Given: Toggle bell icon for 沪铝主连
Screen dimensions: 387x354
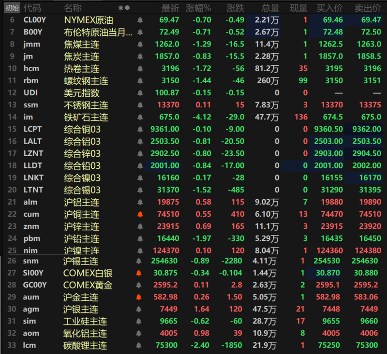Looking at the screenshot, I should 140,202.
